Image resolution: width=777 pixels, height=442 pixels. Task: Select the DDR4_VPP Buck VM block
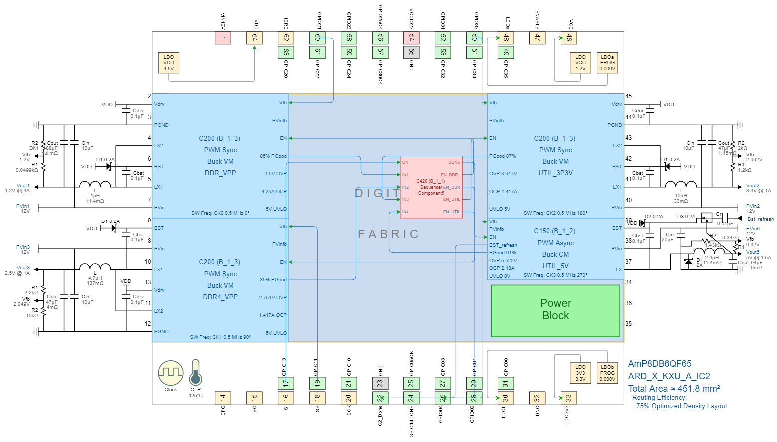pos(220,279)
